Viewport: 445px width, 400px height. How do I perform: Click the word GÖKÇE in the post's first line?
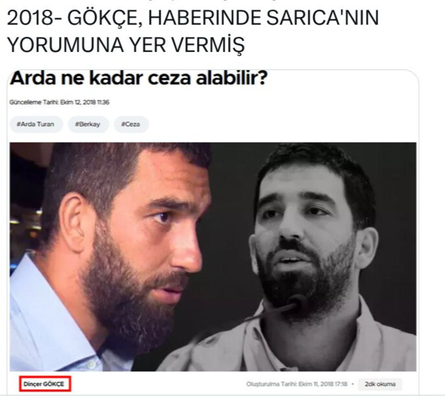105,18
